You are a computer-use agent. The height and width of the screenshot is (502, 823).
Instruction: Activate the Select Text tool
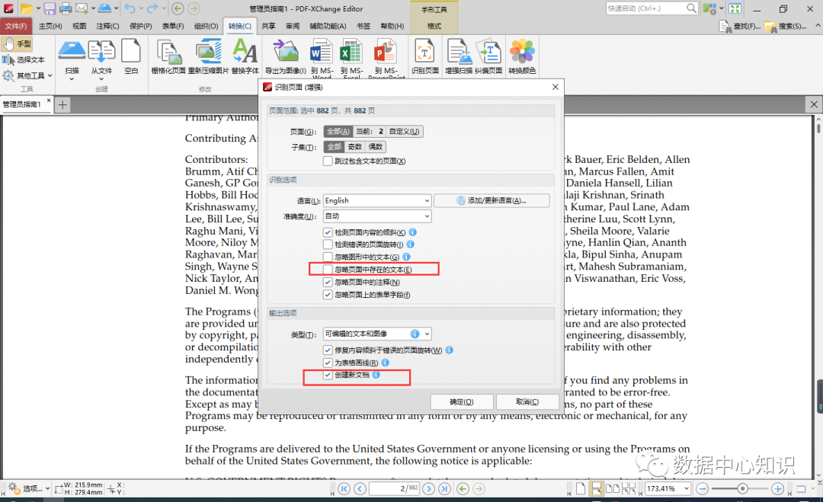click(x=24, y=60)
